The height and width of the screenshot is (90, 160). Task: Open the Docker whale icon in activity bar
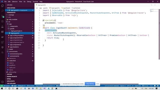(2, 37)
